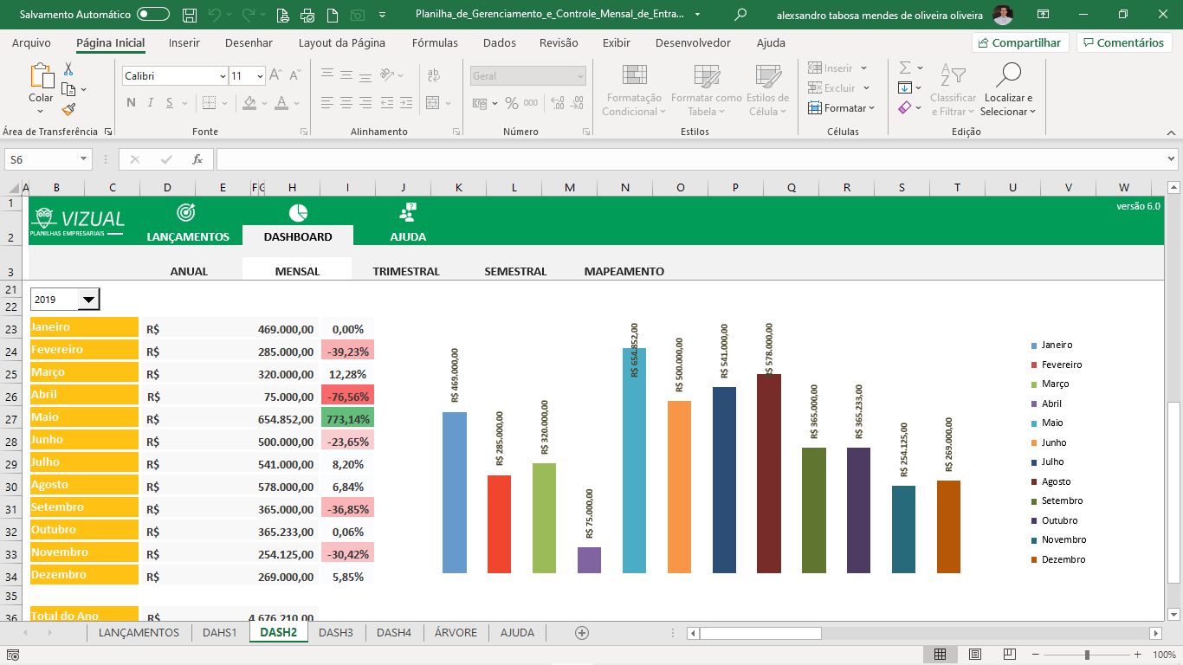The image size is (1183, 665).
Task: Click the Redo arrow icon
Action: [x=249, y=15]
